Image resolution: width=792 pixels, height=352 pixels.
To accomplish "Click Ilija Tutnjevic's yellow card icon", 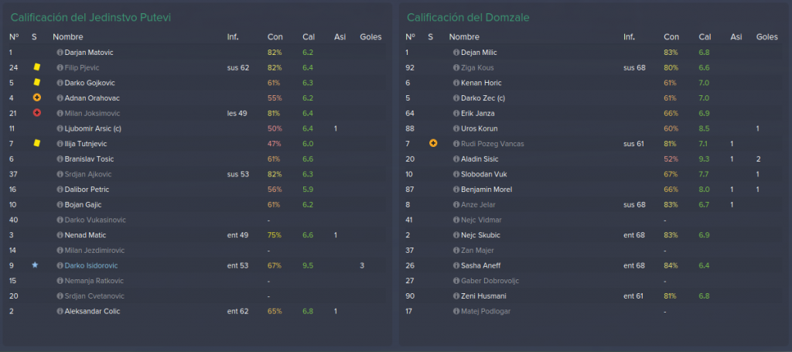I will 36,143.
